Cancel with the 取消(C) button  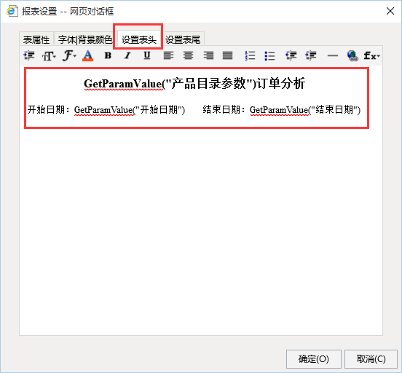point(371,358)
